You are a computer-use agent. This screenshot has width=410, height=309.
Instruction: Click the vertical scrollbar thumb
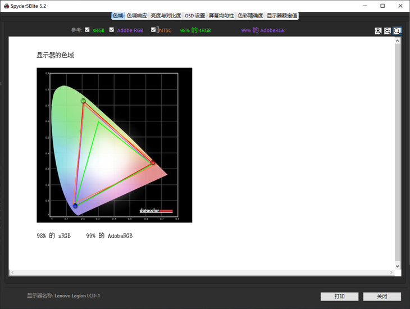[398, 152]
